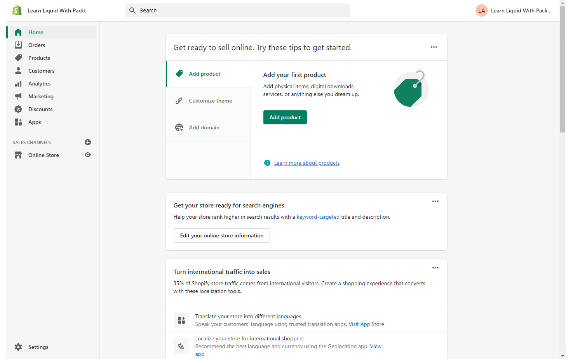Screen dimensions: 573x359
Task: Toggle Online Store visibility with the eye icon
Action: (88, 155)
